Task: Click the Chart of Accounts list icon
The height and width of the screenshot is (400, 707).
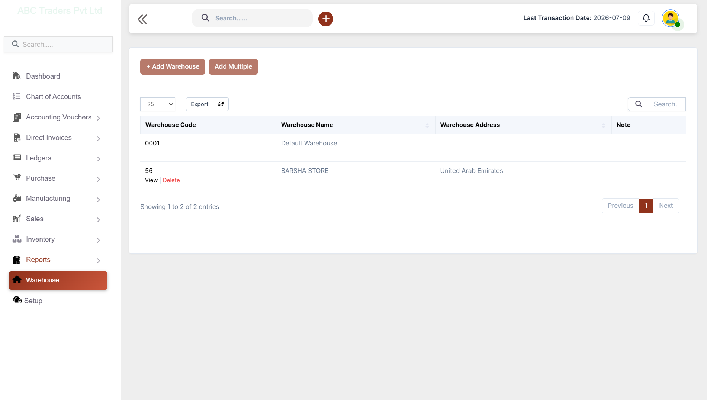Action: click(16, 96)
